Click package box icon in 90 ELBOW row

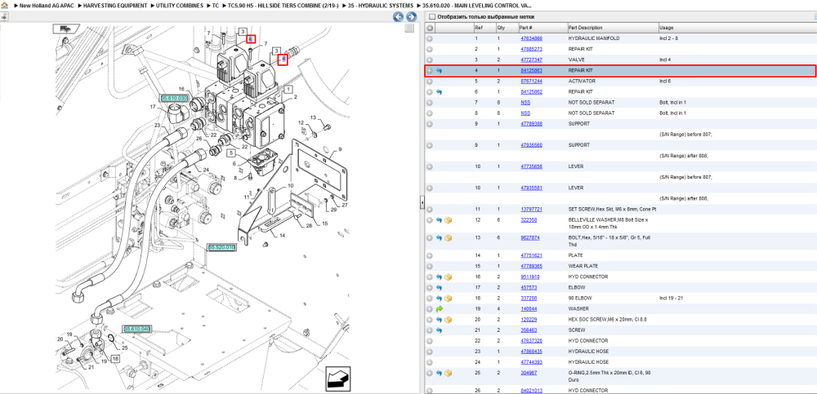click(448, 299)
